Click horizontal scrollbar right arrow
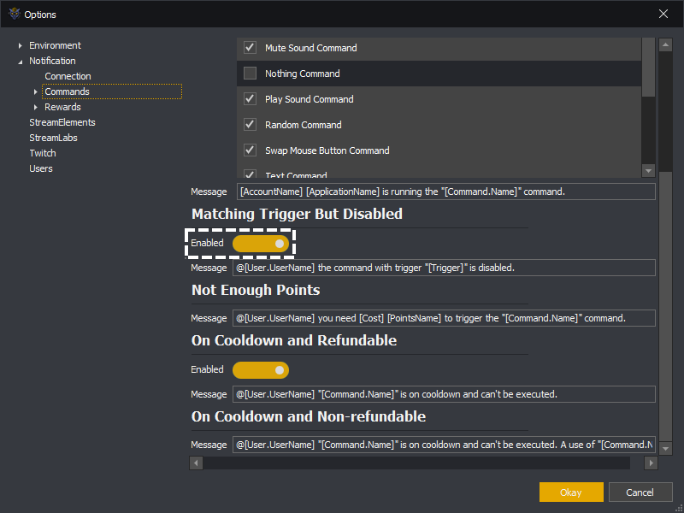684x513 pixels. click(x=651, y=463)
